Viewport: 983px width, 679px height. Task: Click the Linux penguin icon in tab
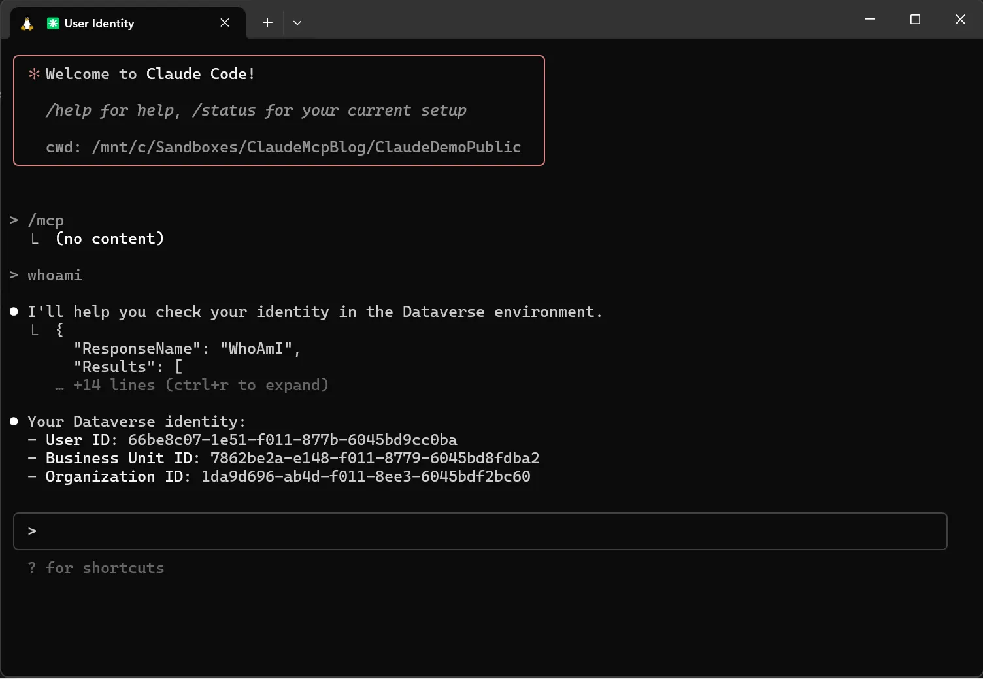27,24
